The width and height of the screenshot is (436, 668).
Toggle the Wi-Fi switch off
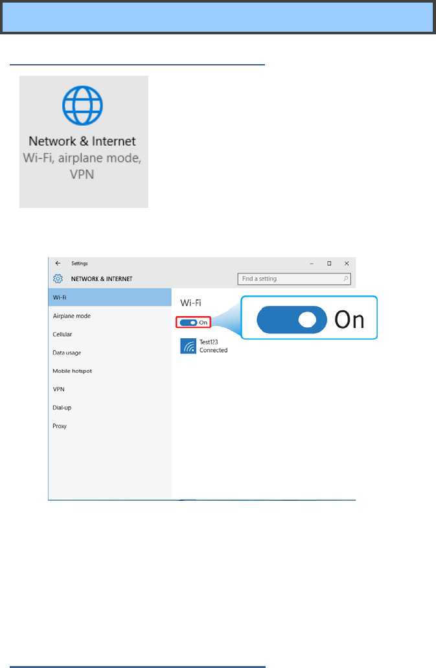point(188,323)
